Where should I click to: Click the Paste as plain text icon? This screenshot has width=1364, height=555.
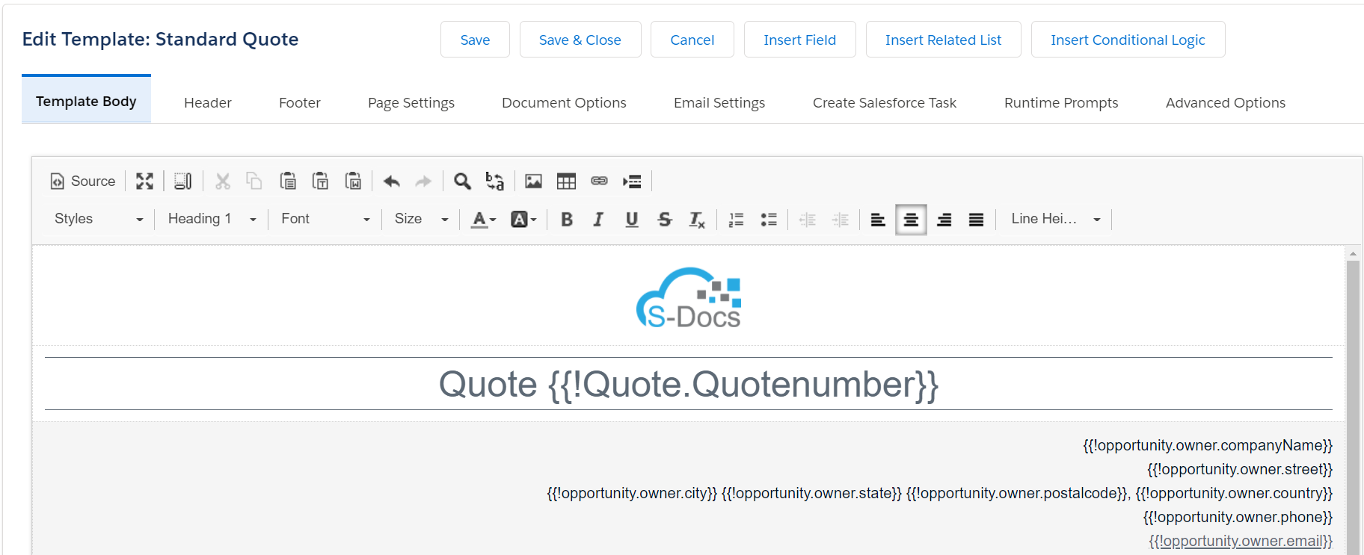coord(321,182)
